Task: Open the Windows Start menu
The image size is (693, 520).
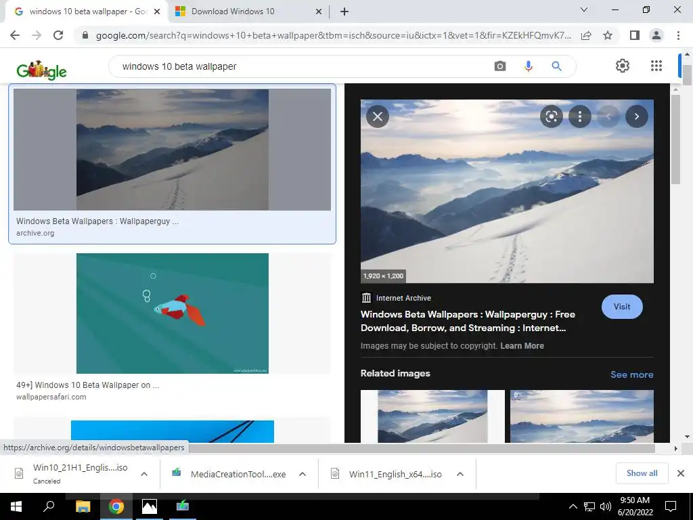Action: point(16,506)
